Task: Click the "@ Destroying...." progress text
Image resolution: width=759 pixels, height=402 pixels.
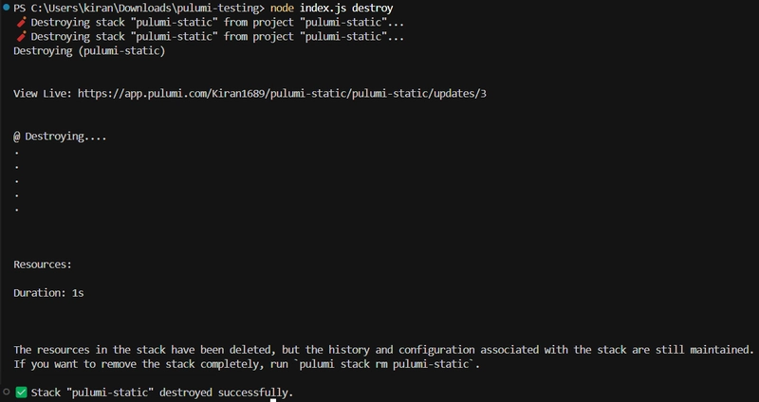Action: [60, 137]
